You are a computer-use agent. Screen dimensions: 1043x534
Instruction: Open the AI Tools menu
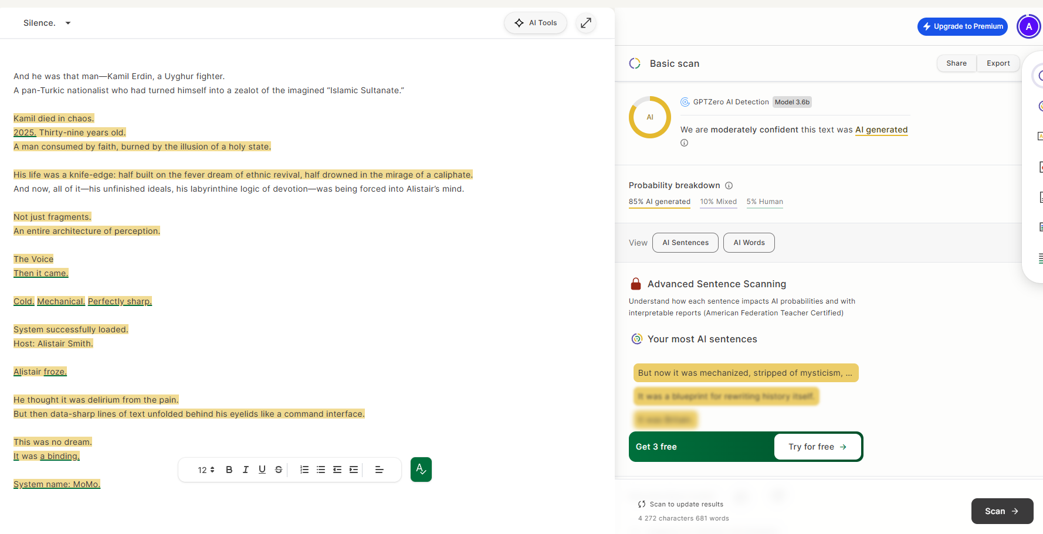536,23
